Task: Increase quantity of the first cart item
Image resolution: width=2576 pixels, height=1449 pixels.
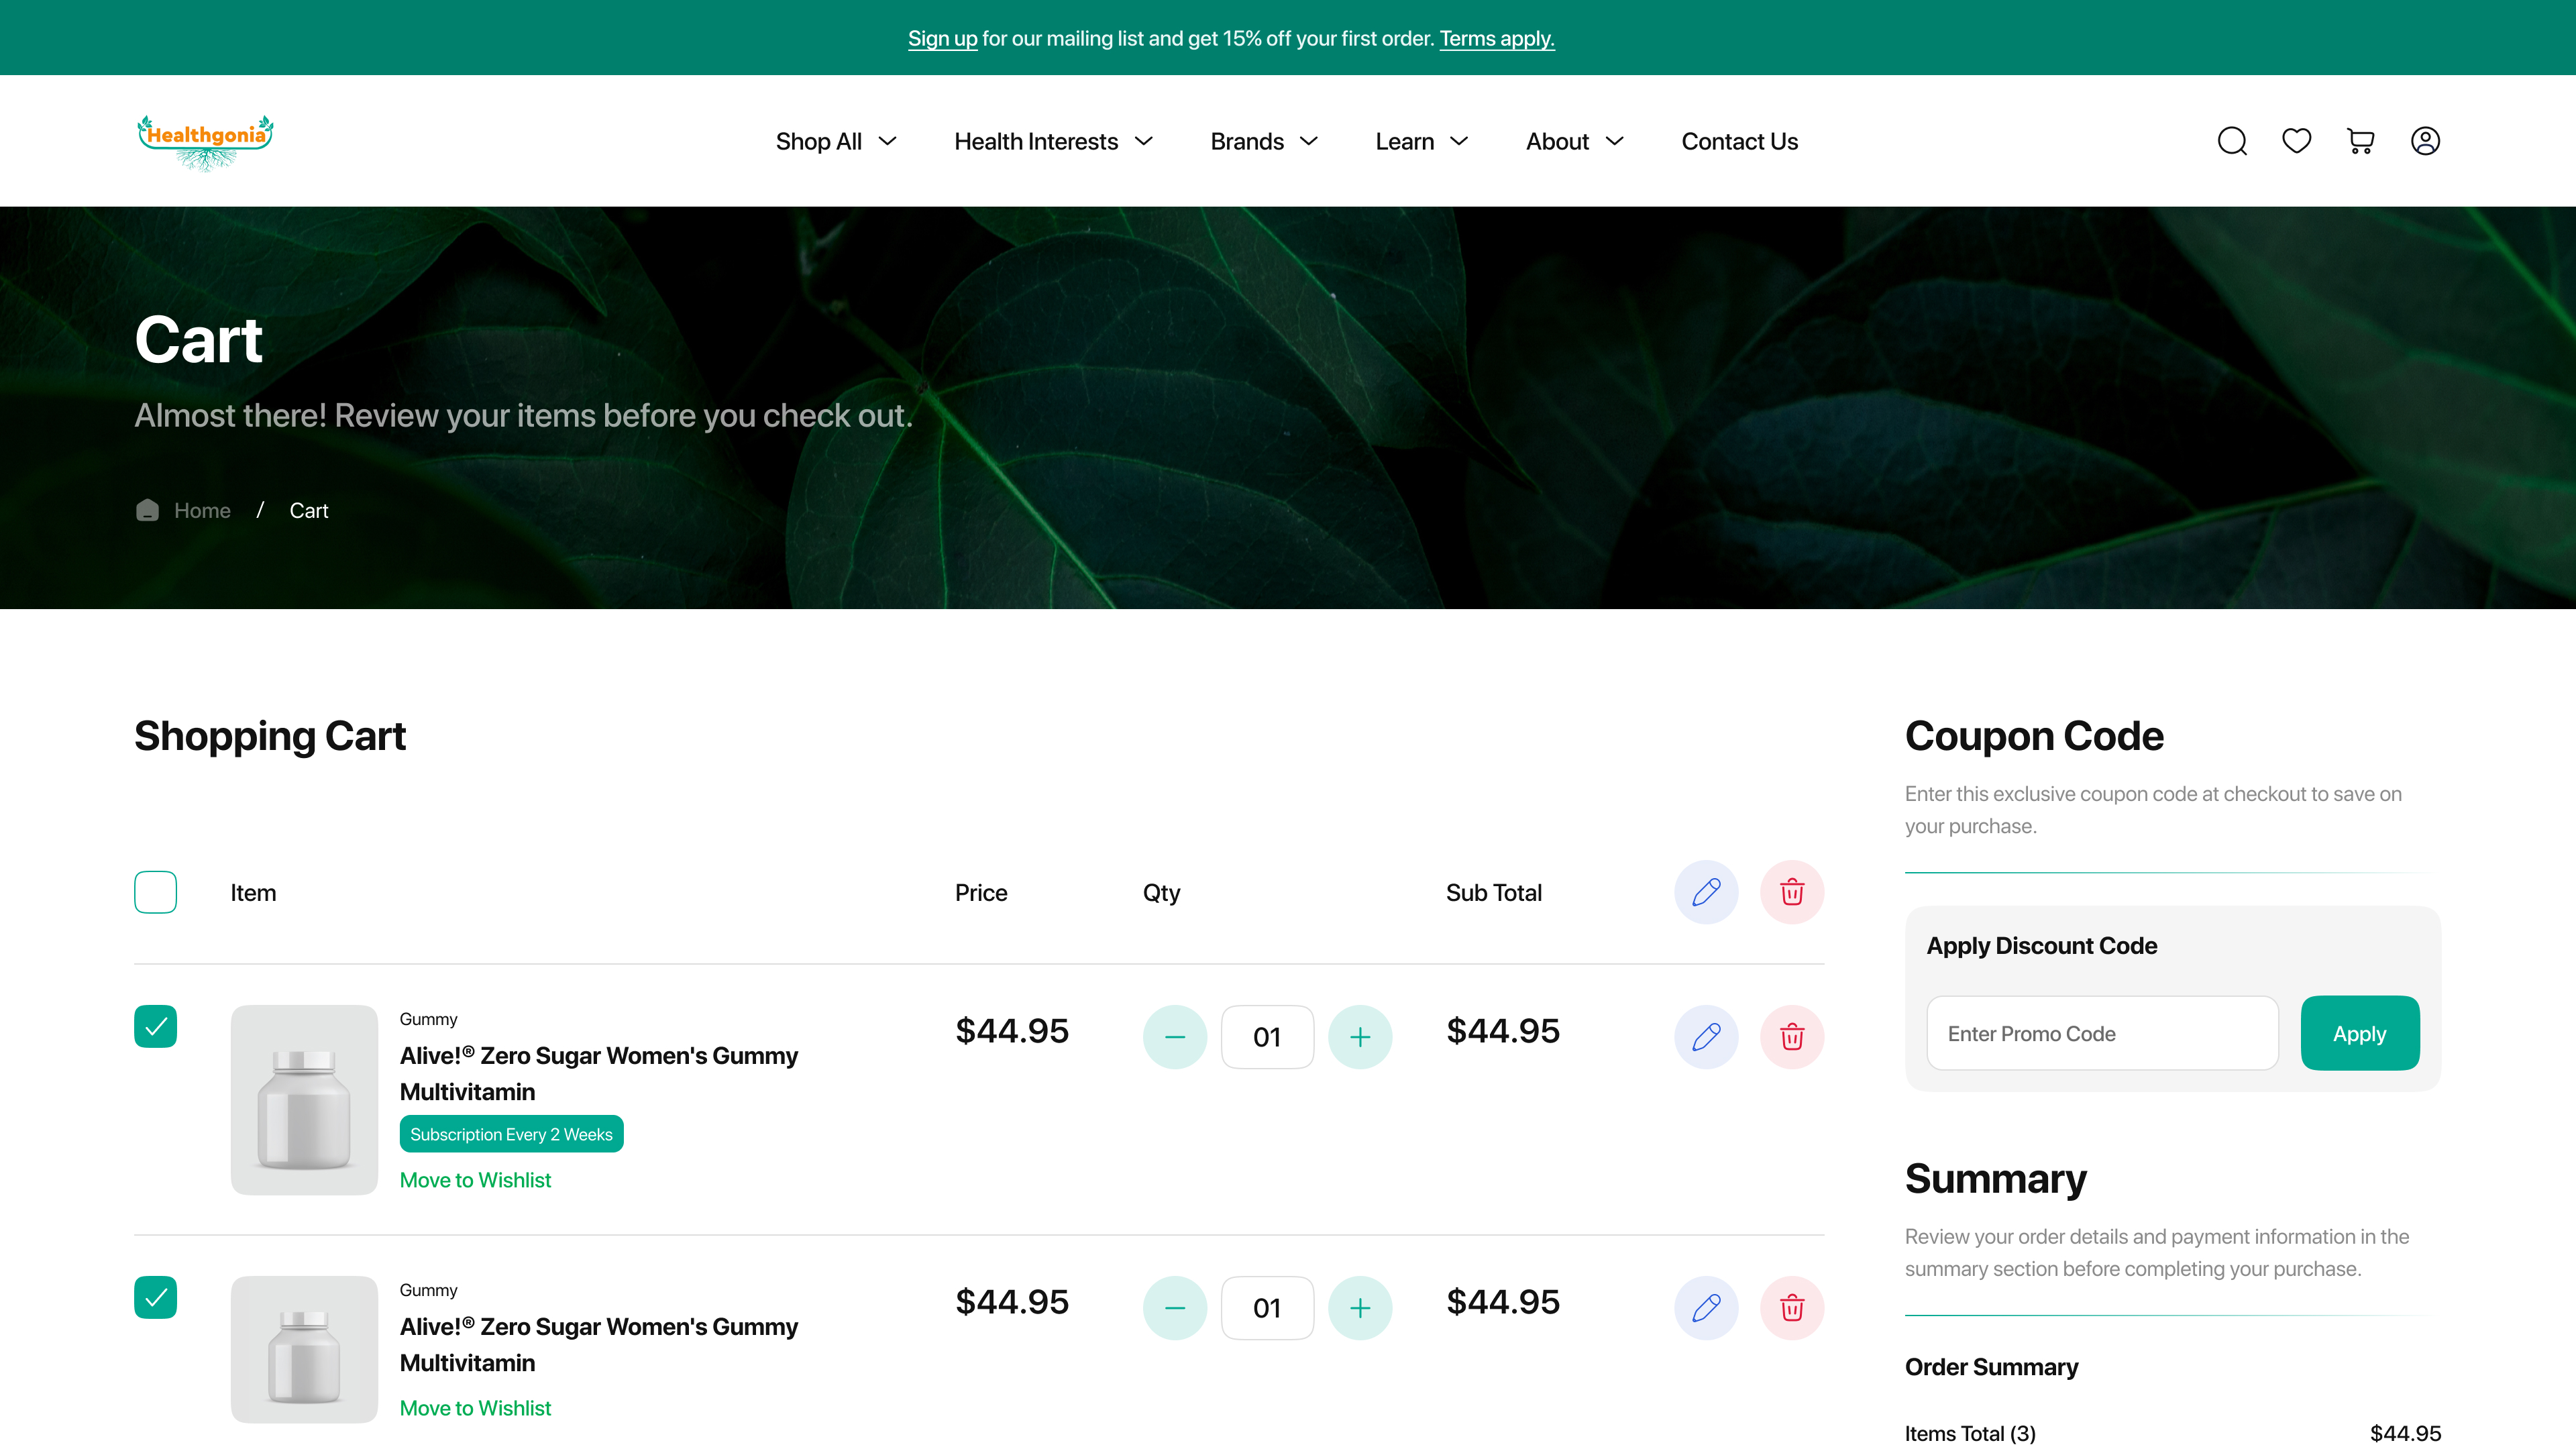Action: (1360, 1037)
